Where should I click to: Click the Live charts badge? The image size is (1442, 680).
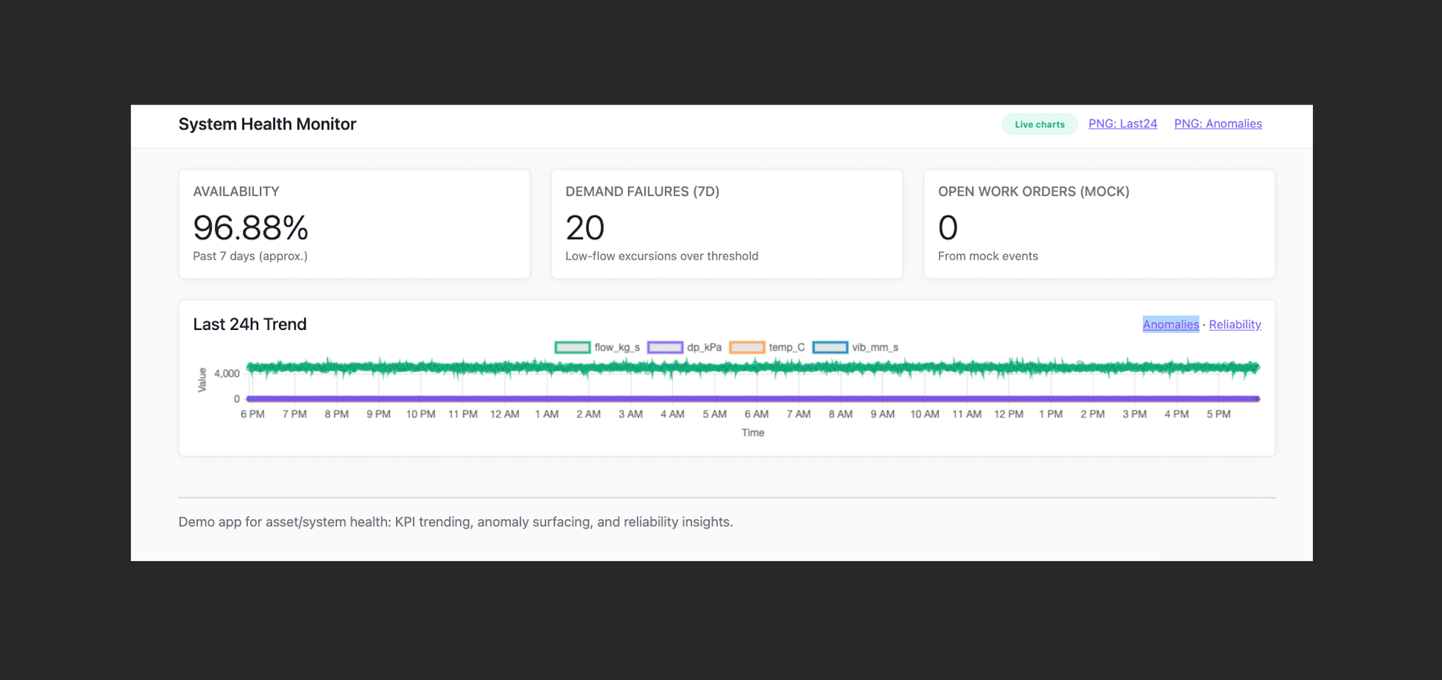[x=1039, y=124]
